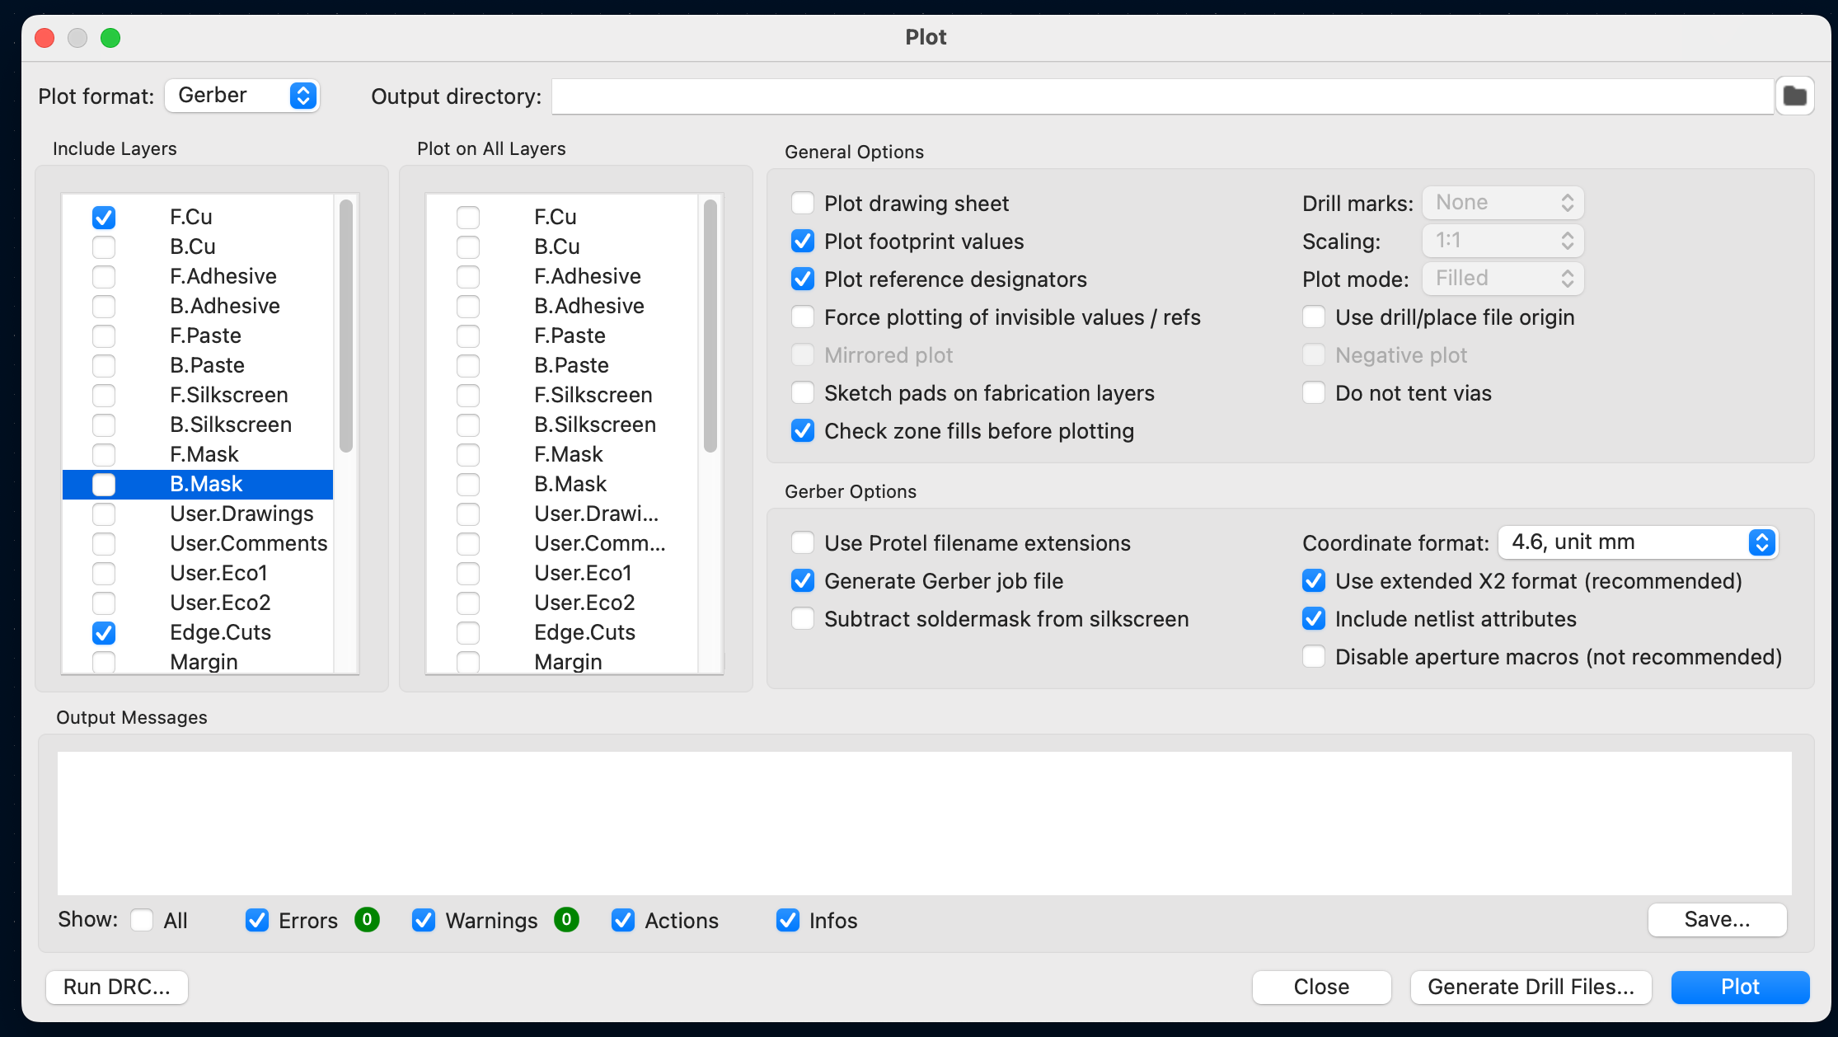The width and height of the screenshot is (1838, 1037).
Task: Open the Plot format dropdown
Action: [x=242, y=96]
